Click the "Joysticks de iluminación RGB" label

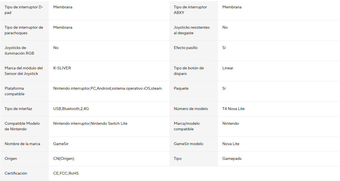coord(20,50)
